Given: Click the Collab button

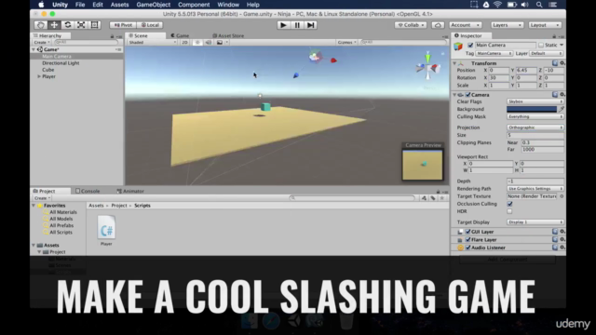Looking at the screenshot, I should click(411, 25).
